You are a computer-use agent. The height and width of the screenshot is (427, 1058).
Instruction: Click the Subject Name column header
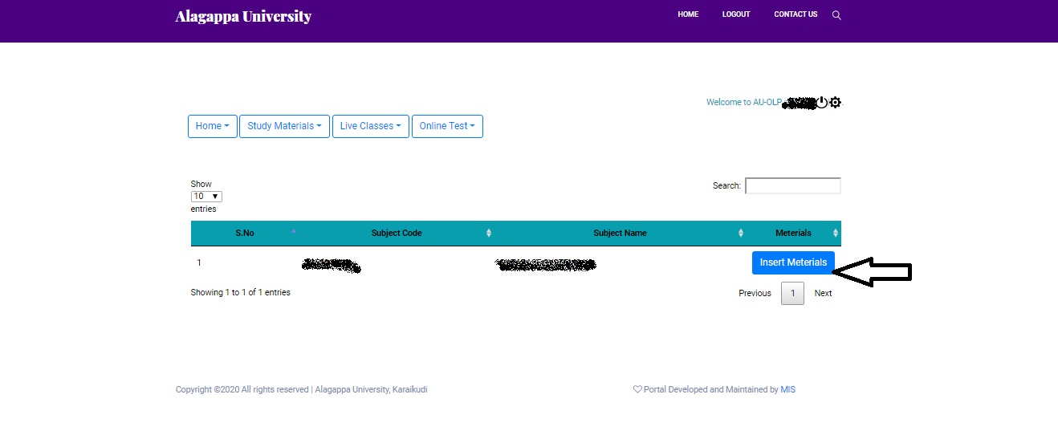(x=620, y=233)
